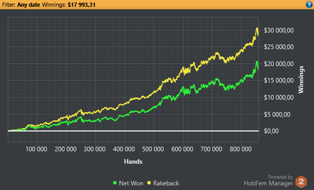Click the green Net Won legend swatch
314x190 pixels.
pos(115,183)
